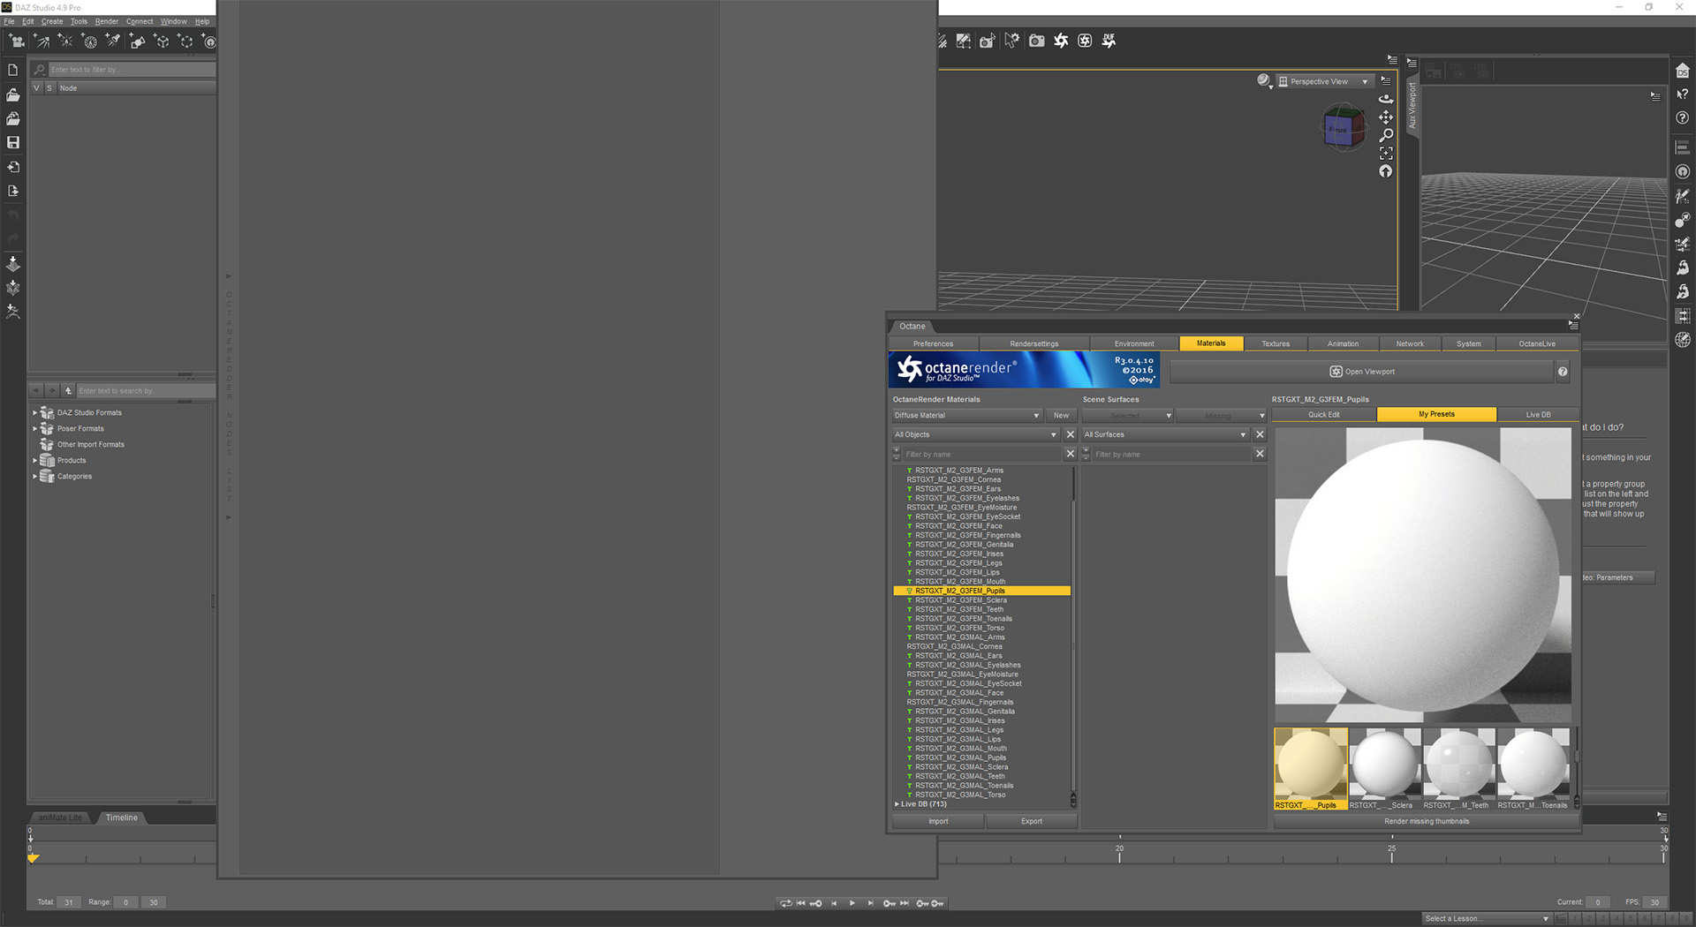1696x927 pixels.
Task: Open the All Objects dropdown
Action: coord(976,434)
